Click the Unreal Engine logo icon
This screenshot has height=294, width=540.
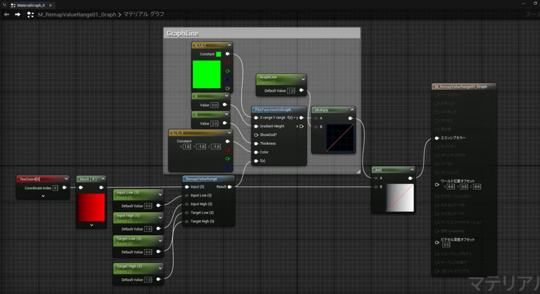(x=4, y=4)
